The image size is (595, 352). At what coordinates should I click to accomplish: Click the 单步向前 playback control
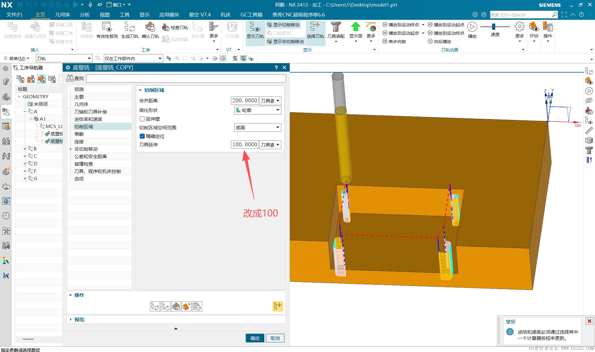tap(394, 42)
